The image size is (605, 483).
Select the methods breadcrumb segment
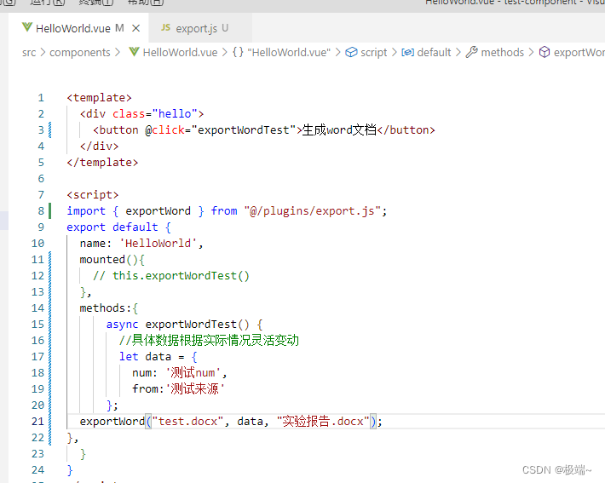tap(503, 53)
